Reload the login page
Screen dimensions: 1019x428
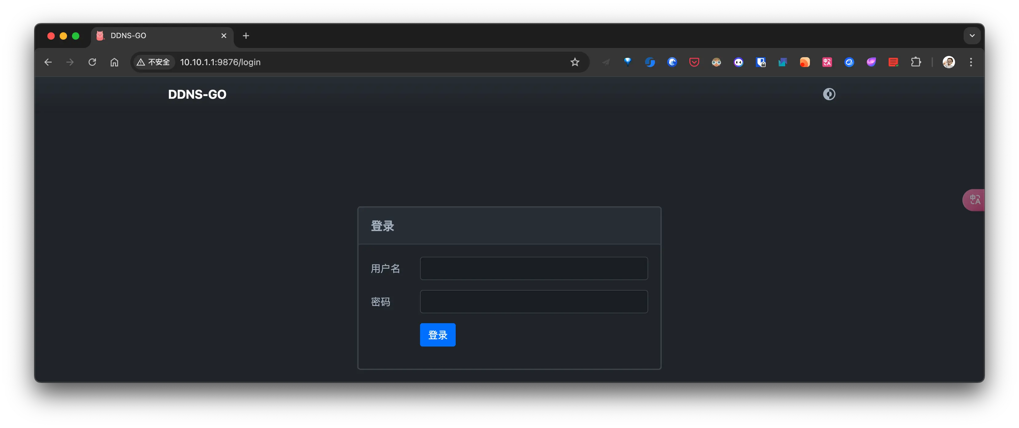pos(92,62)
